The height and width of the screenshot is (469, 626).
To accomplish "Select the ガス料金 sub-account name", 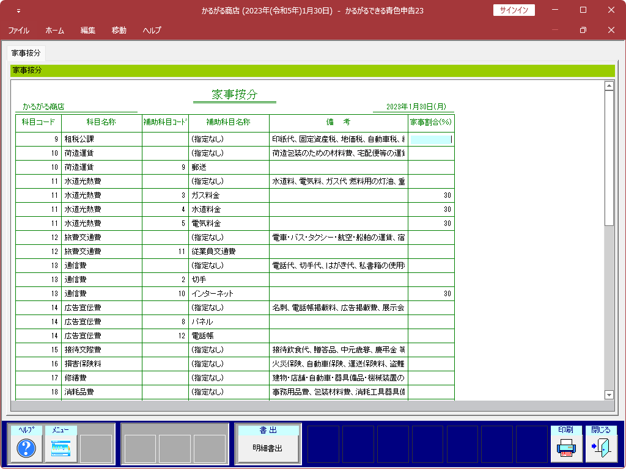I will [x=205, y=195].
